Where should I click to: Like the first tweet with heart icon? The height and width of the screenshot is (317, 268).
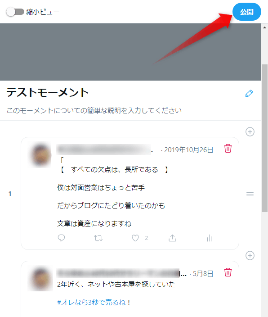pos(135,238)
